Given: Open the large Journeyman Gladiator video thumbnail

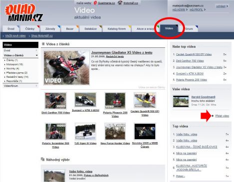Looking at the screenshot, I should 66,68.
